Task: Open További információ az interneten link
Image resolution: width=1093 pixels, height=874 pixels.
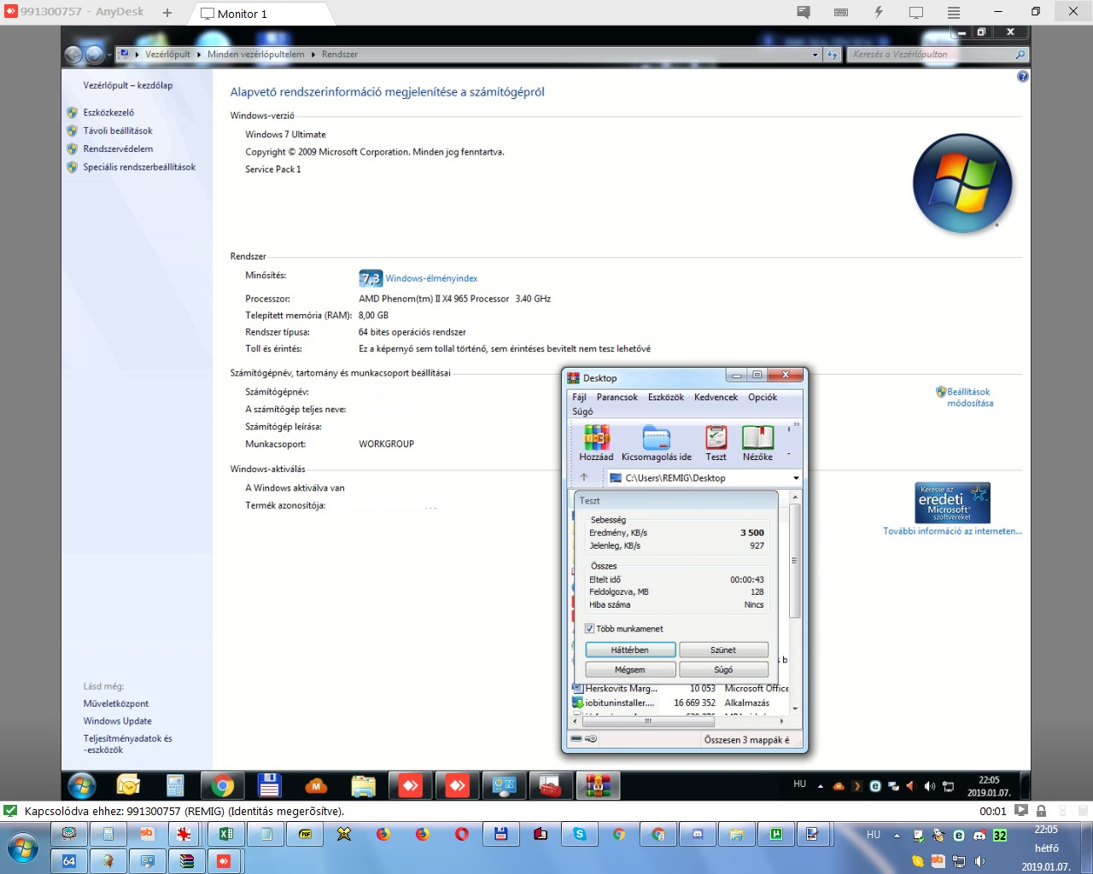Action: pyautogui.click(x=952, y=531)
